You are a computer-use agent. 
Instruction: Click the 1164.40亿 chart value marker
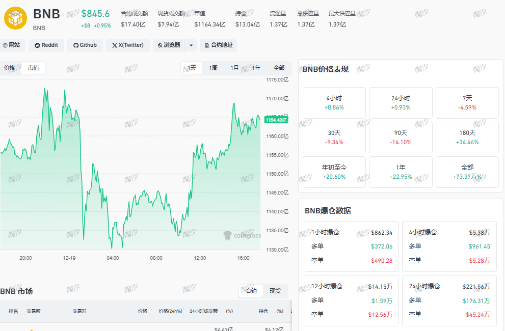point(276,120)
